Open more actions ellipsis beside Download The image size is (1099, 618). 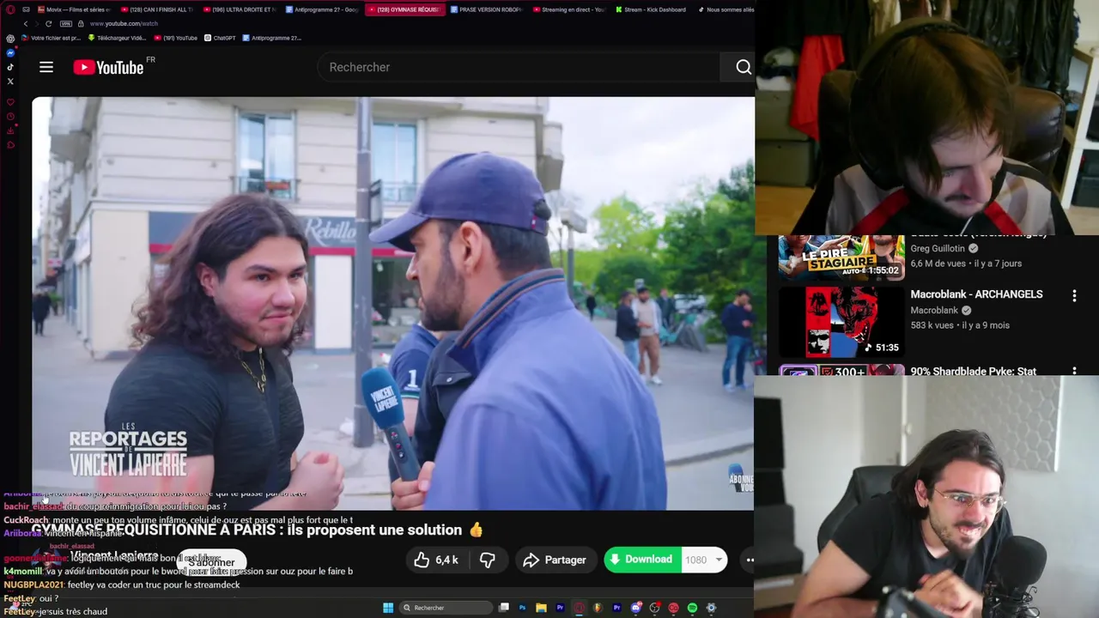point(750,560)
